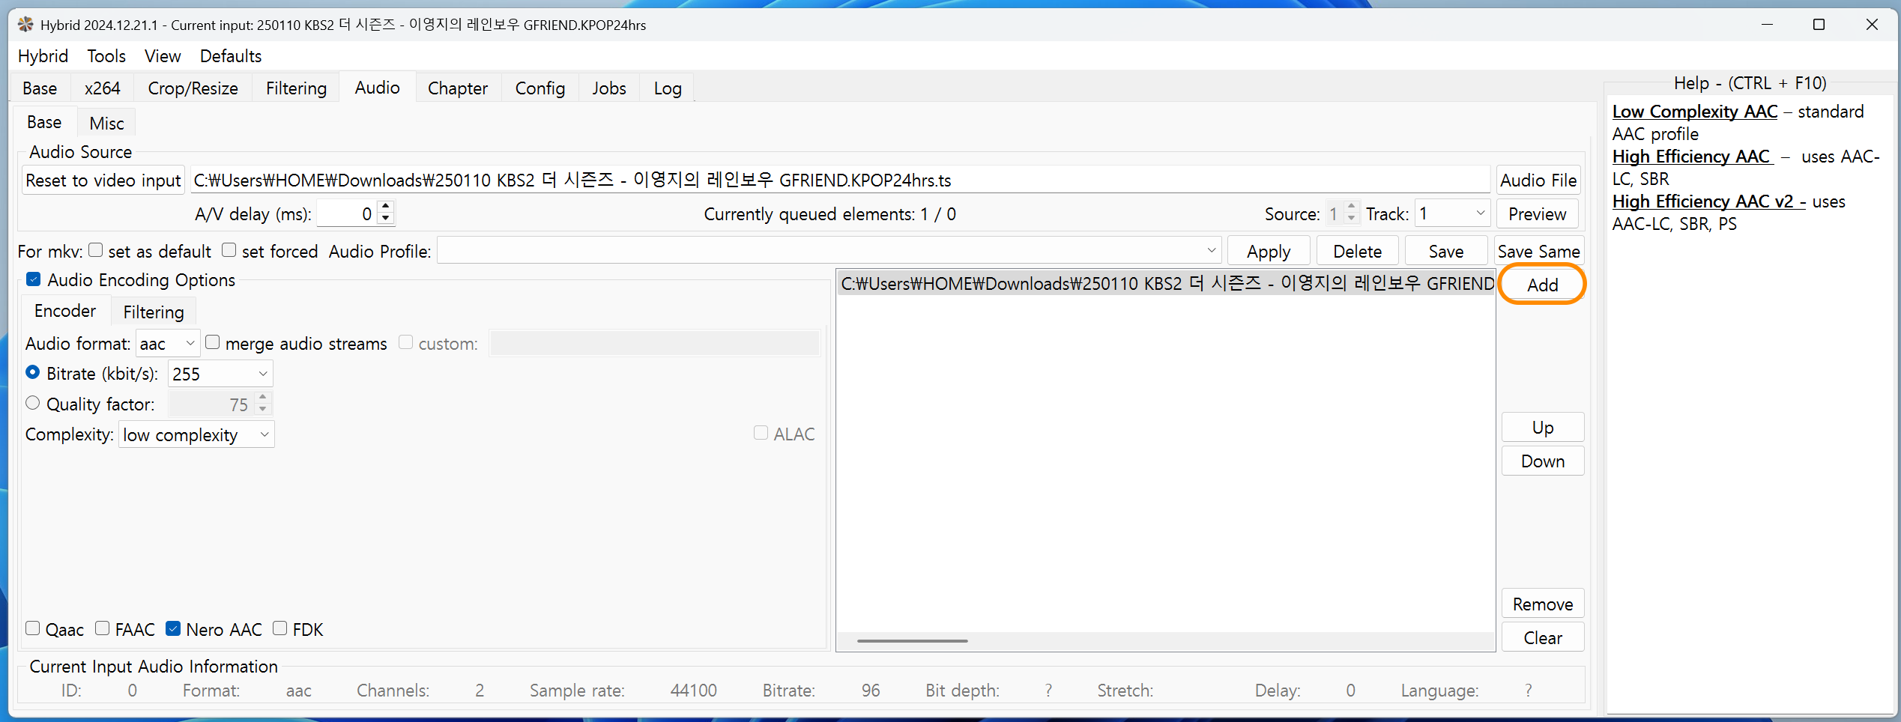Switch to the Crop/Resize tab
This screenshot has width=1901, height=722.
193,88
